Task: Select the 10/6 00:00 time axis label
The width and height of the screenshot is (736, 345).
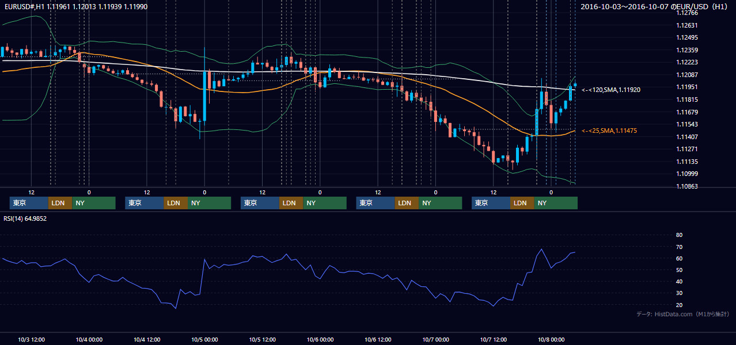Action: [320, 340]
